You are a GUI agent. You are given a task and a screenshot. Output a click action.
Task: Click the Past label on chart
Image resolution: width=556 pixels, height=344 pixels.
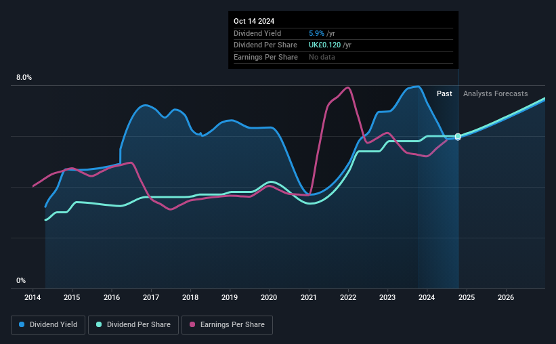tap(444, 93)
